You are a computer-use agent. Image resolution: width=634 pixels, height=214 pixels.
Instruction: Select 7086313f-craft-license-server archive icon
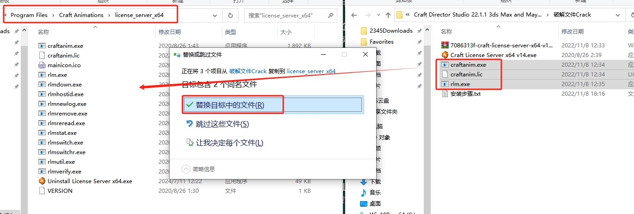[x=445, y=45]
